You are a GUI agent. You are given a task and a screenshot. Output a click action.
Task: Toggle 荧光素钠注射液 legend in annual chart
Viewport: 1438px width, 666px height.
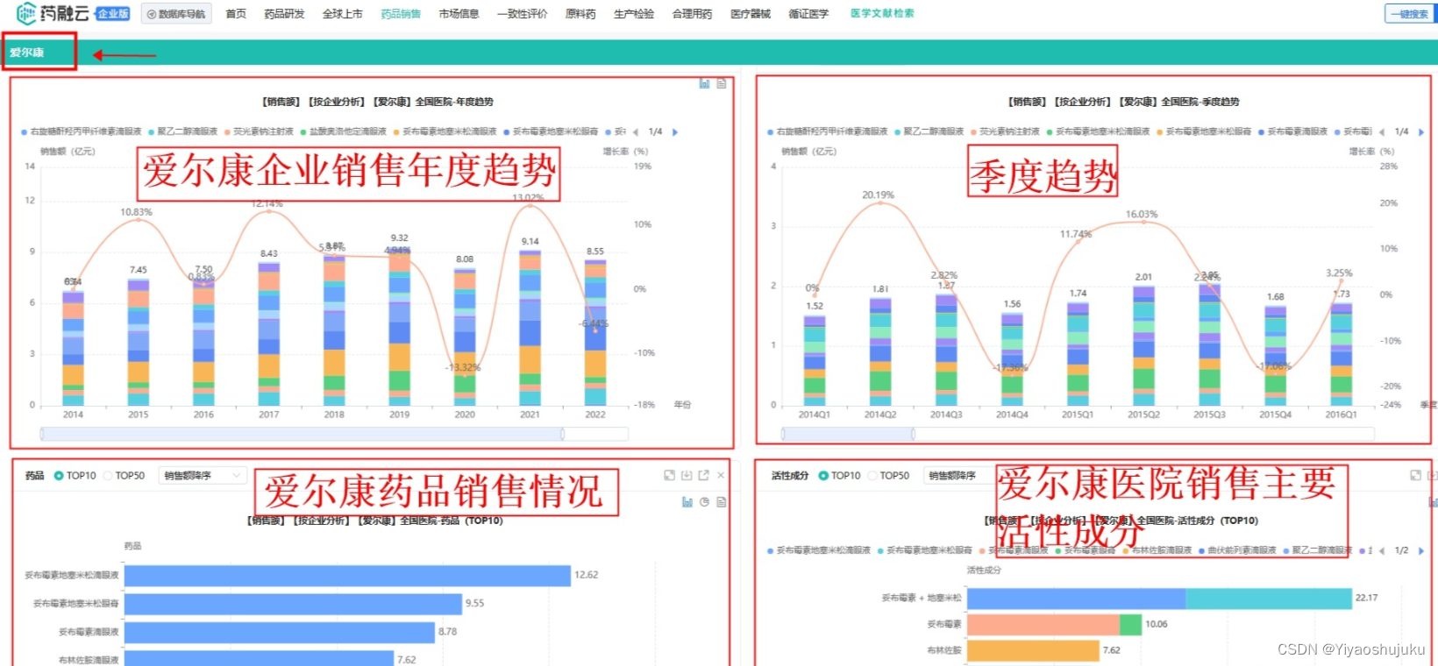[259, 131]
